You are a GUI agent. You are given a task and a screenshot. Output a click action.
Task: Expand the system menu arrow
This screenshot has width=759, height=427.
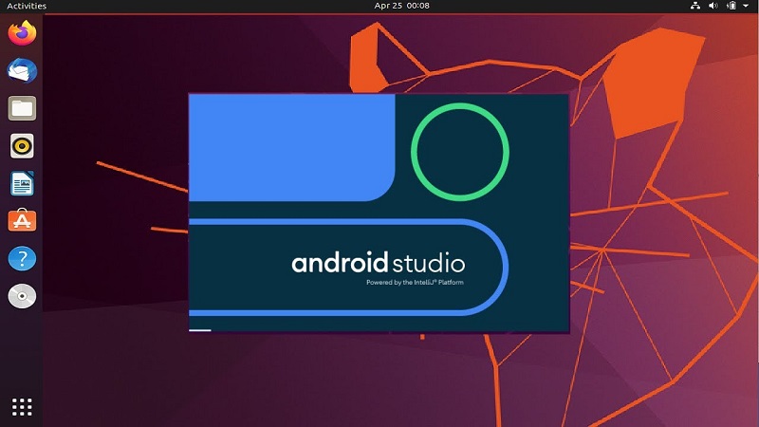(746, 6)
